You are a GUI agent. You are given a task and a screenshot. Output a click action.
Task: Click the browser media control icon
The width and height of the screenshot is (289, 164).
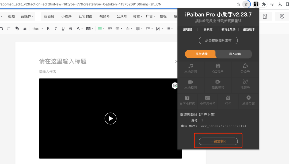(272, 4)
